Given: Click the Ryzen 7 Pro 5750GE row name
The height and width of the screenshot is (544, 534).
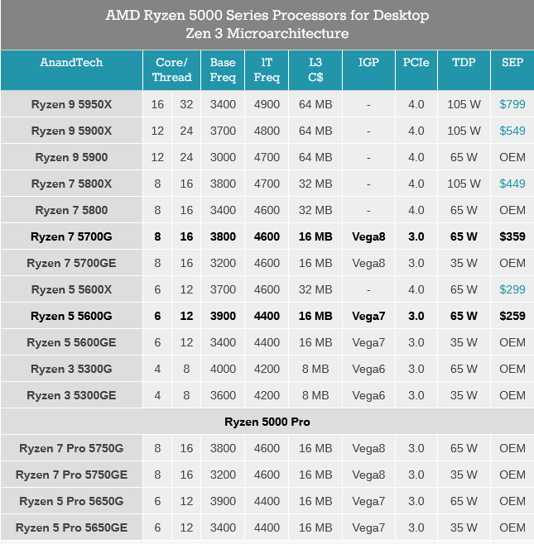Looking at the screenshot, I should click(71, 475).
